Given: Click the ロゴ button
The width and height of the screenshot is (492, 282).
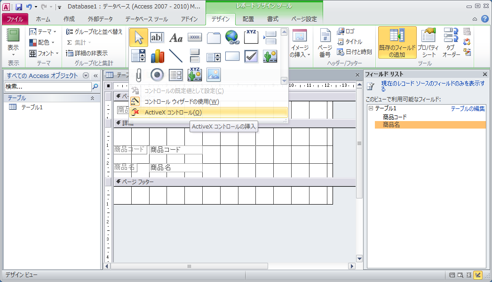Looking at the screenshot, I should tap(346, 31).
